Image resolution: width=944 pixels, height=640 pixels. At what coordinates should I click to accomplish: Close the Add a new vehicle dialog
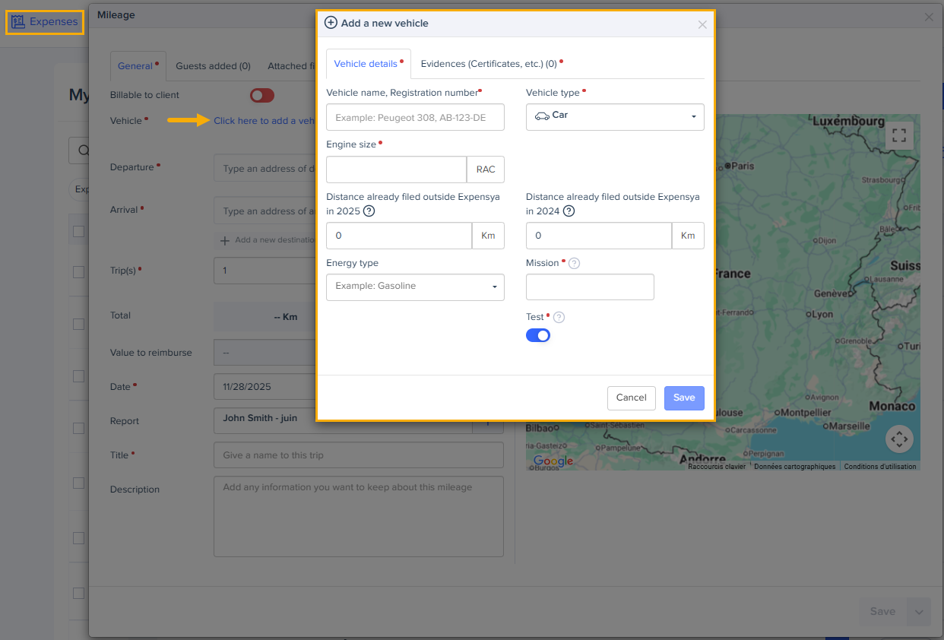point(702,24)
